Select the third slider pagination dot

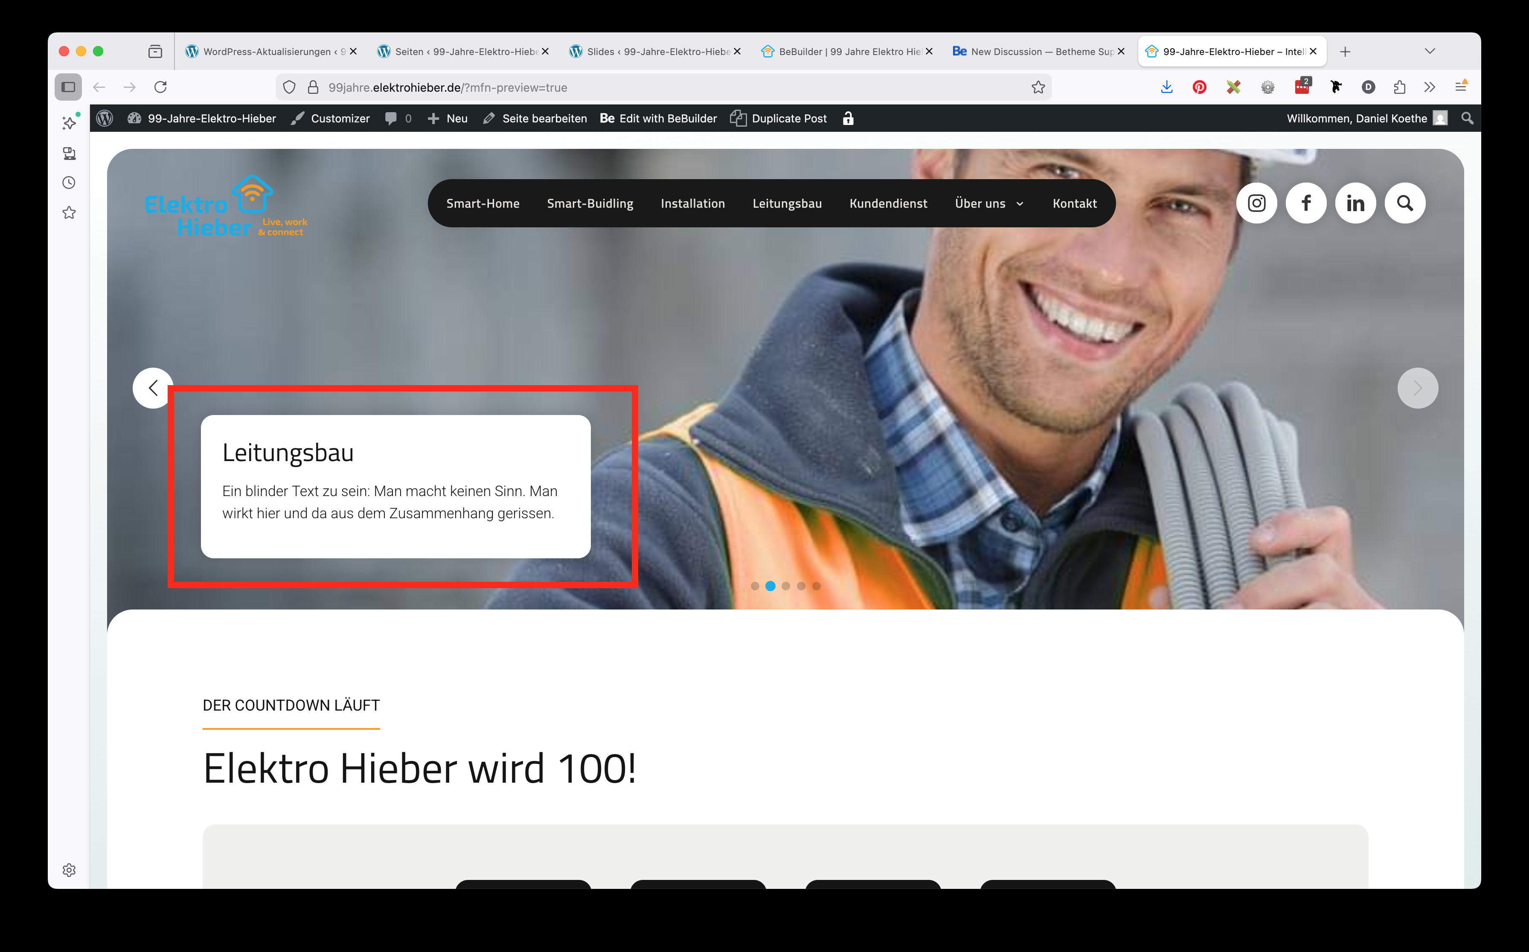point(785,586)
